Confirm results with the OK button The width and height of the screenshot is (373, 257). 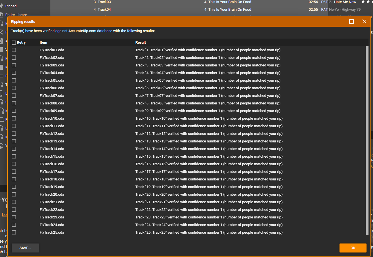pyautogui.click(x=353, y=248)
